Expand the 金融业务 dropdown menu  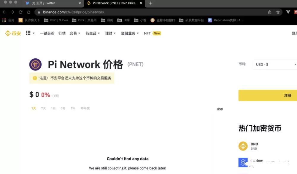pos(130,33)
